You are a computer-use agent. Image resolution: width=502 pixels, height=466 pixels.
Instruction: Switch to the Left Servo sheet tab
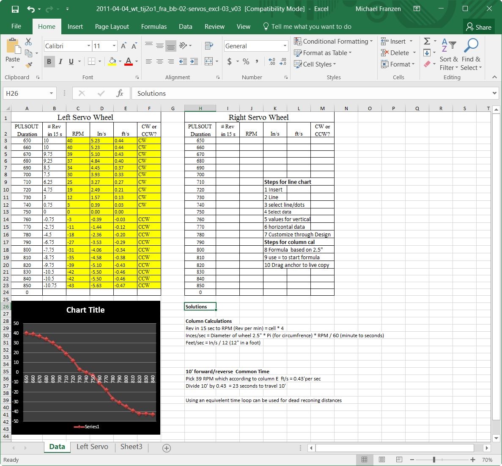tap(92, 447)
